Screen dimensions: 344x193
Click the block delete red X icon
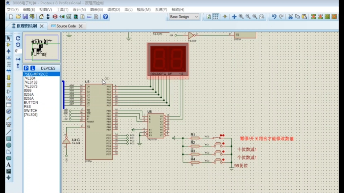(334, 17)
